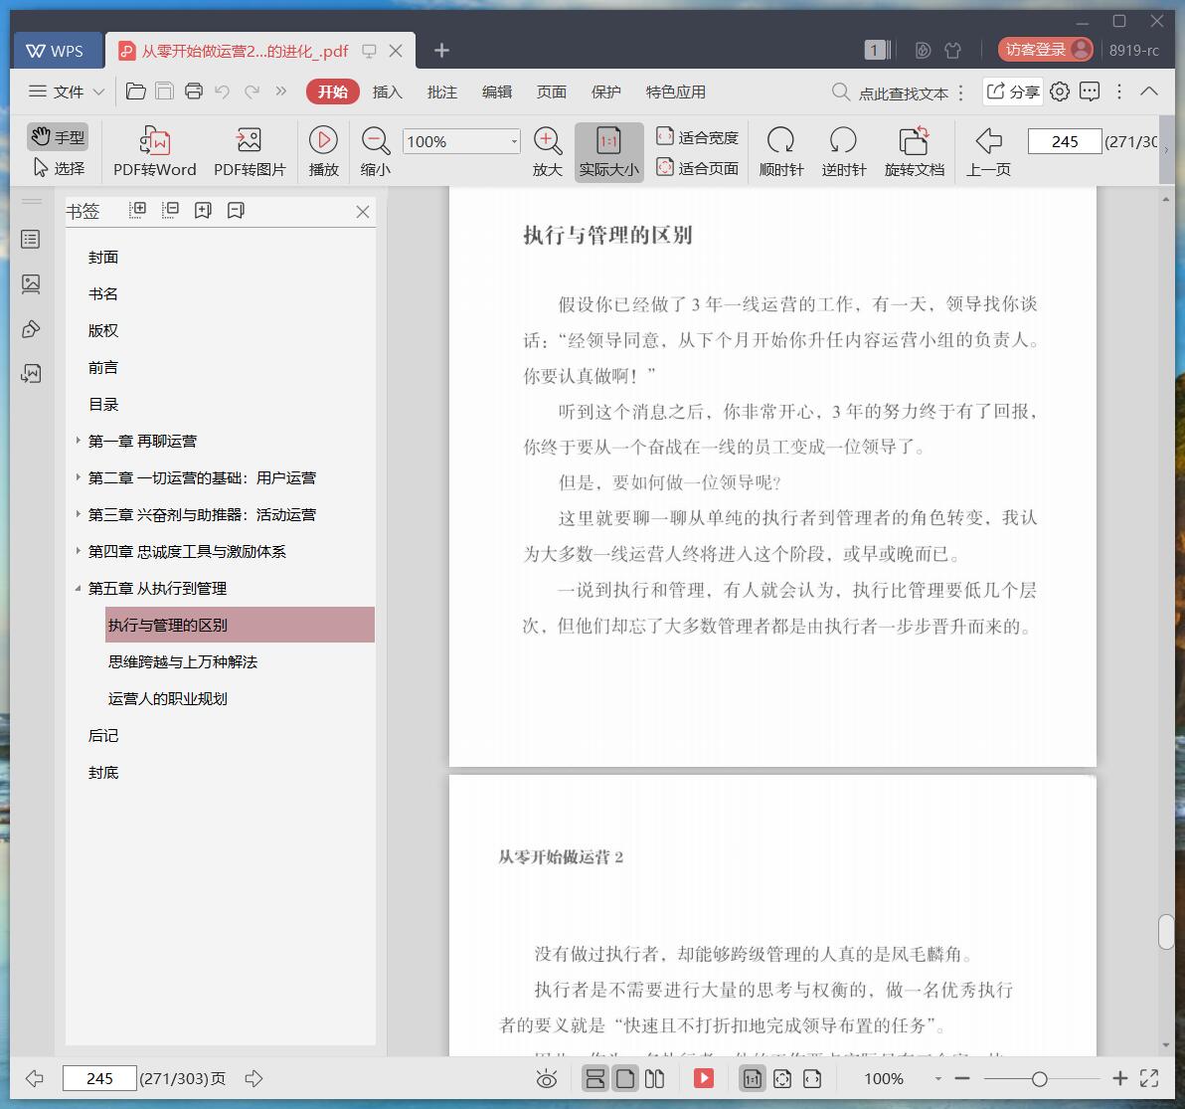The width and height of the screenshot is (1185, 1109).
Task: Close the PDF document tab
Action: [x=396, y=51]
